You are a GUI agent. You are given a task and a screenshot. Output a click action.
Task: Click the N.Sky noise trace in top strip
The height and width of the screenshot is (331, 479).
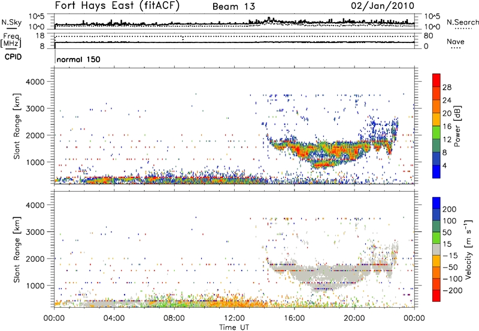(x=235, y=23)
